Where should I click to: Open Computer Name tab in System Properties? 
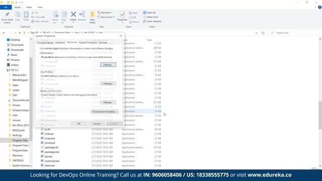click(x=45, y=42)
